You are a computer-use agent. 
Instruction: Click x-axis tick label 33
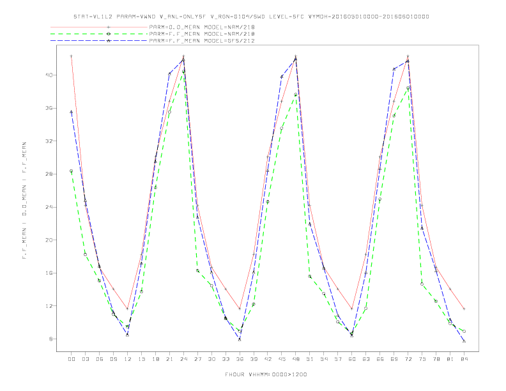click(x=226, y=359)
